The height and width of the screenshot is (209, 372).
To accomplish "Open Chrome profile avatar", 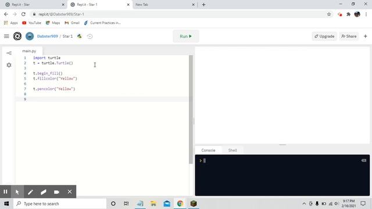I will [x=357, y=14].
